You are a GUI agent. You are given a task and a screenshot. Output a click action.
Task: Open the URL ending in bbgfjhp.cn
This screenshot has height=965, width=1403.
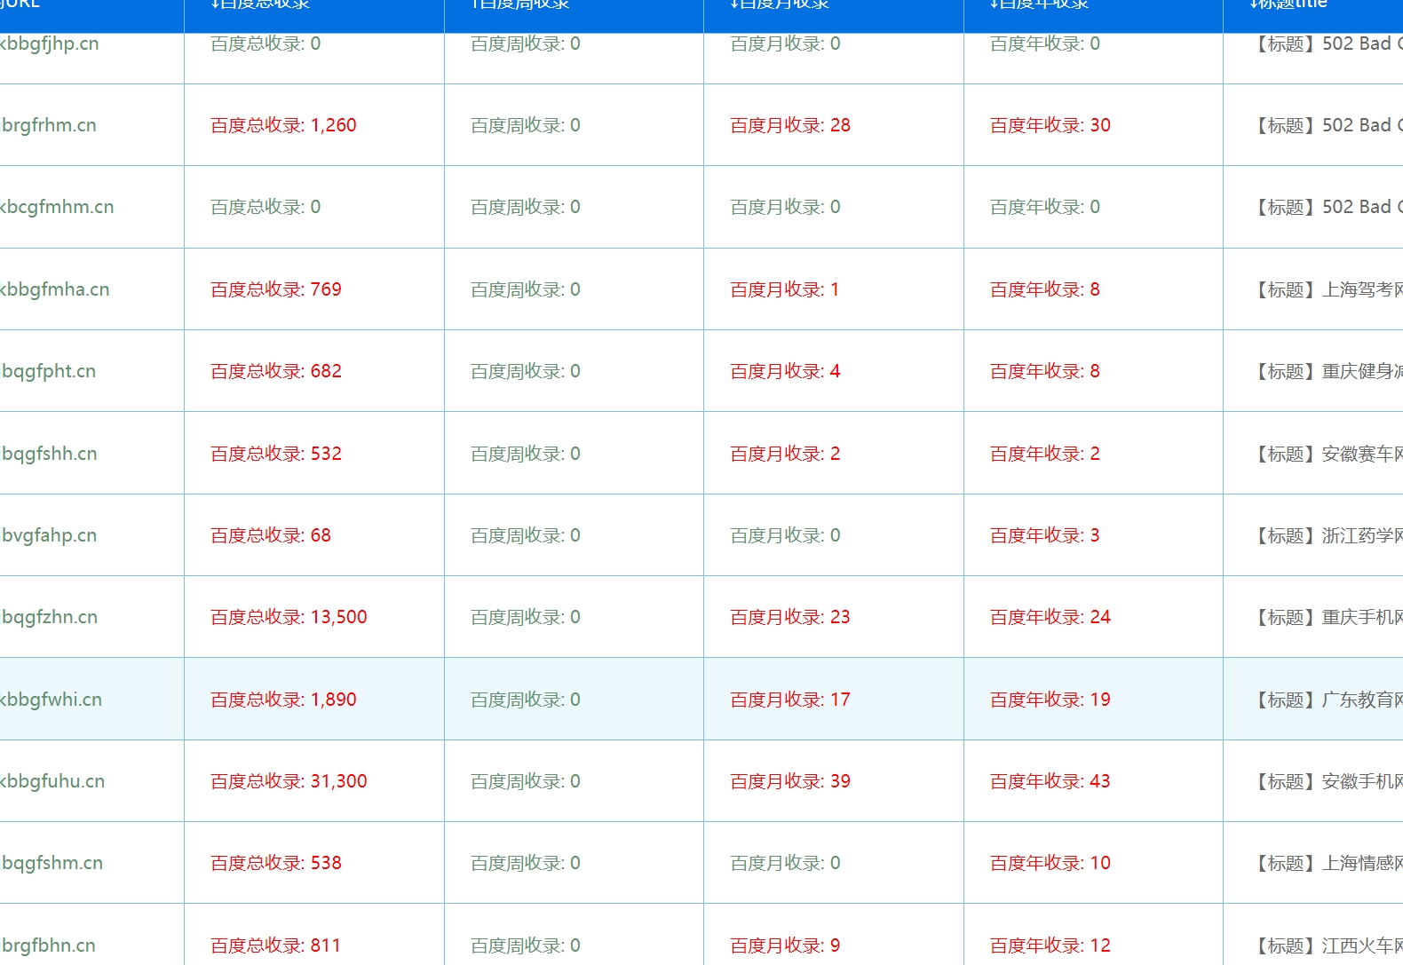50,44
